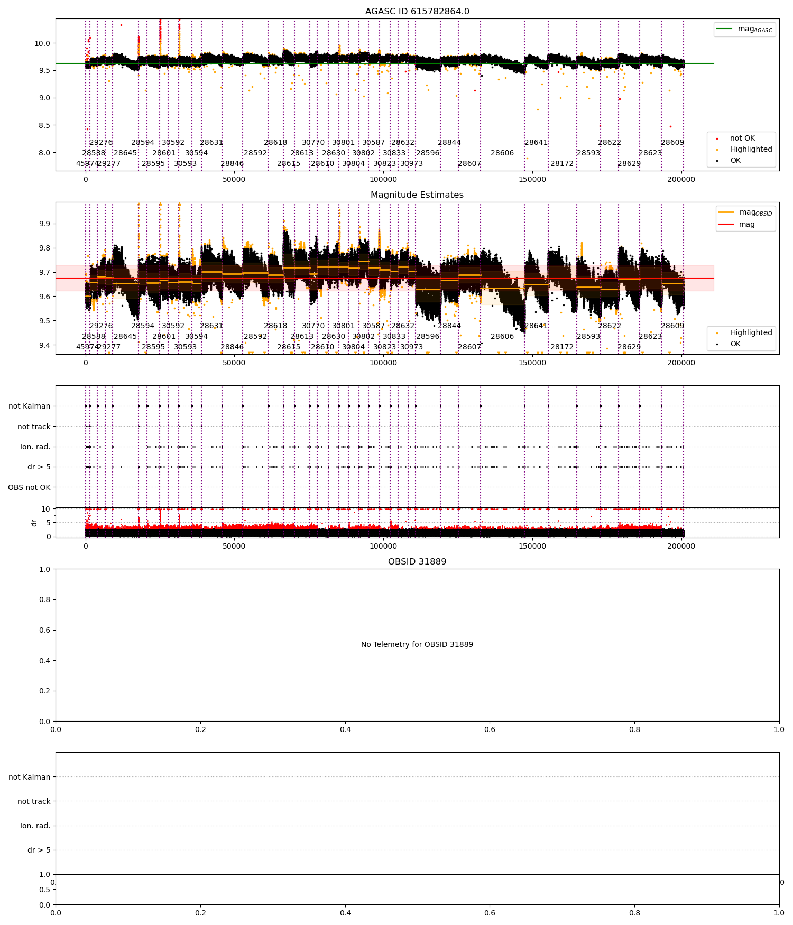Click the 'OBSID 31889' panel title
The height and width of the screenshot is (925, 793).
click(417, 561)
